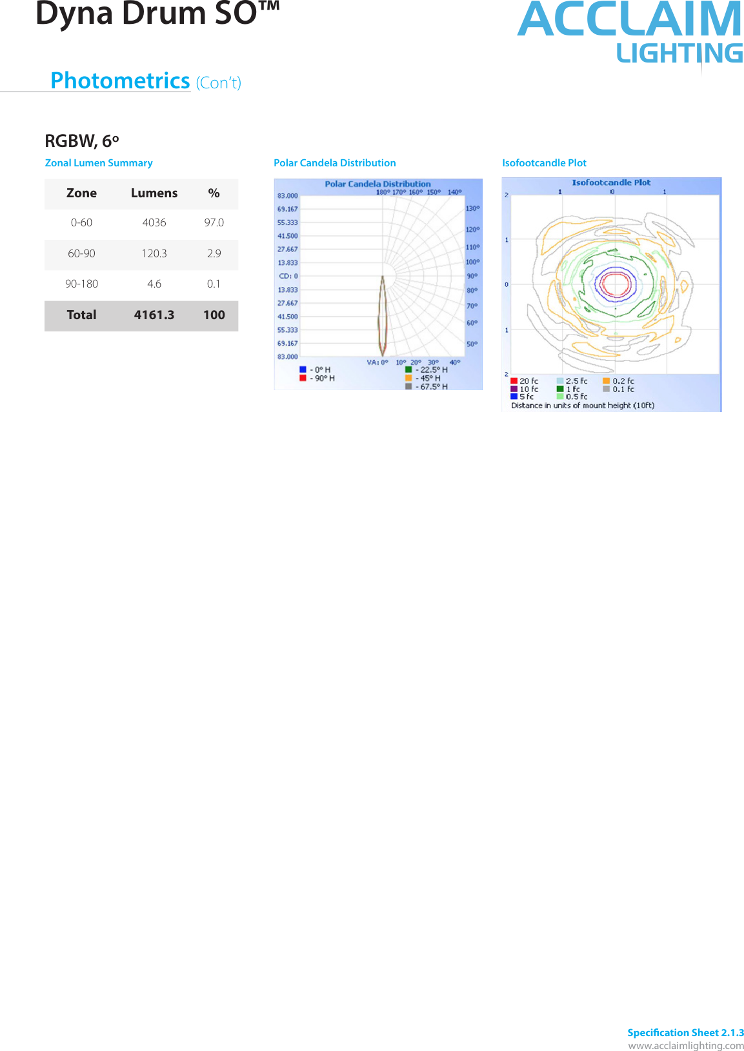
Task: Click the '50°' polar angle label
Action: click(472, 344)
